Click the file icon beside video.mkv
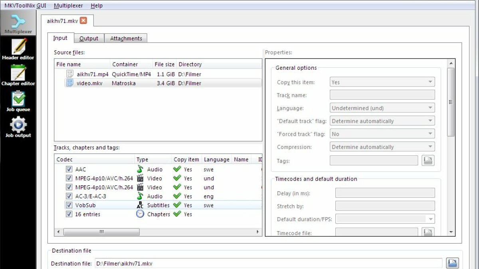 tap(70, 83)
